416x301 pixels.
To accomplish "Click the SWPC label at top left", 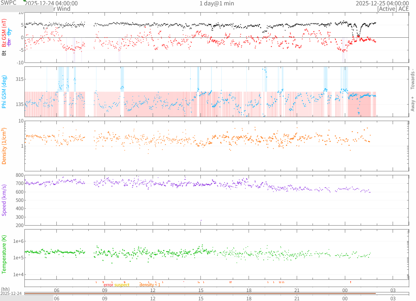I will [x=9, y=3].
